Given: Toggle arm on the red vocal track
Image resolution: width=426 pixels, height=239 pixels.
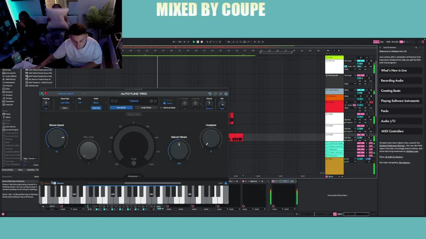Looking at the screenshot, I should pyautogui.click(x=371, y=102).
